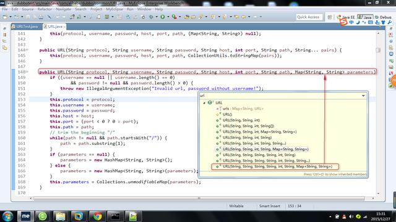Open the Debug bug icon in toolbar
Viewport: 396px width, 222px height.
coord(151,17)
